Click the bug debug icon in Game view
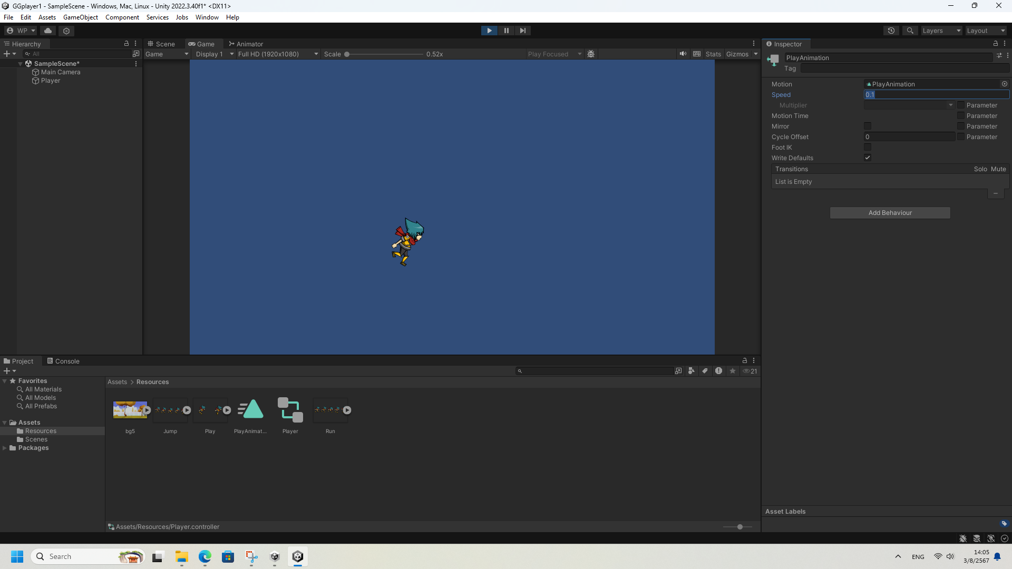Screen dimensions: 1012x569 coord(591,54)
